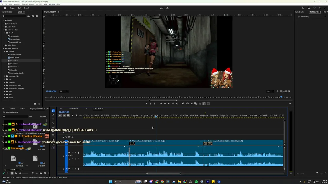This screenshot has width=328, height=184.
Task: Choose the Ripple Edit tool
Action: (x=53, y=119)
